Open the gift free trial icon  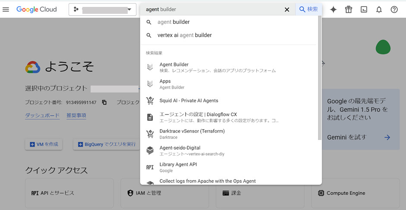click(349, 10)
